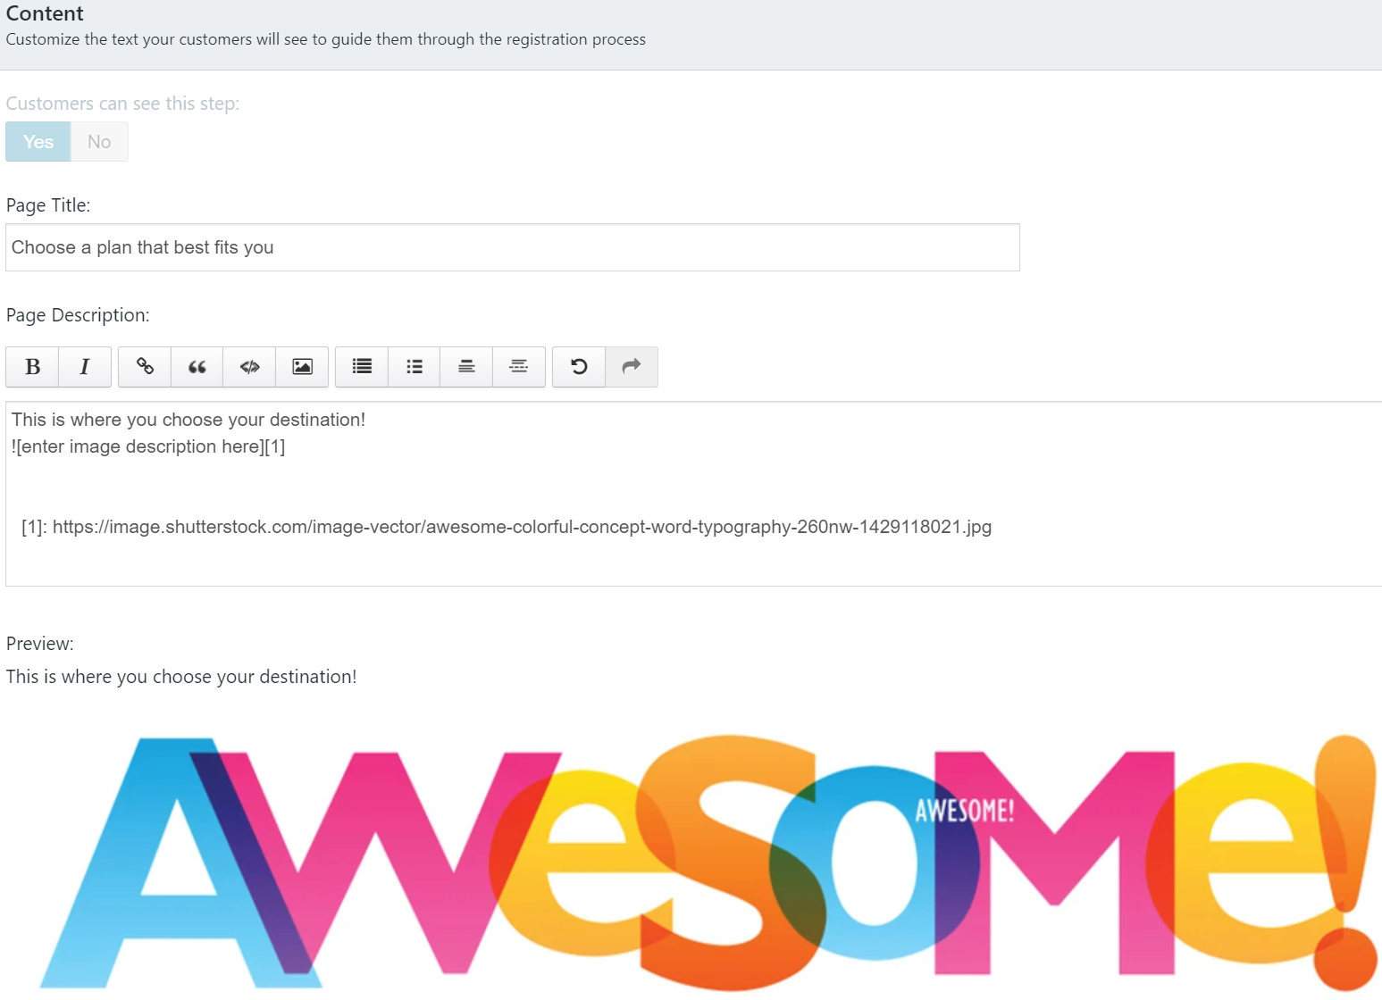This screenshot has width=1382, height=1000.
Task: Insert an image with the picture icon
Action: tap(303, 367)
